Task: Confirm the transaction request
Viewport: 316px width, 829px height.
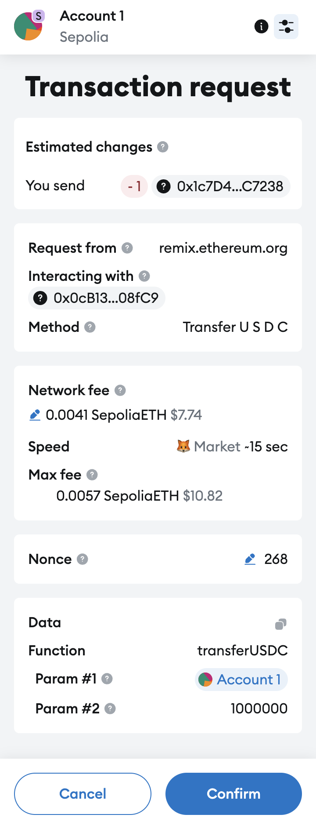Action: (233, 793)
